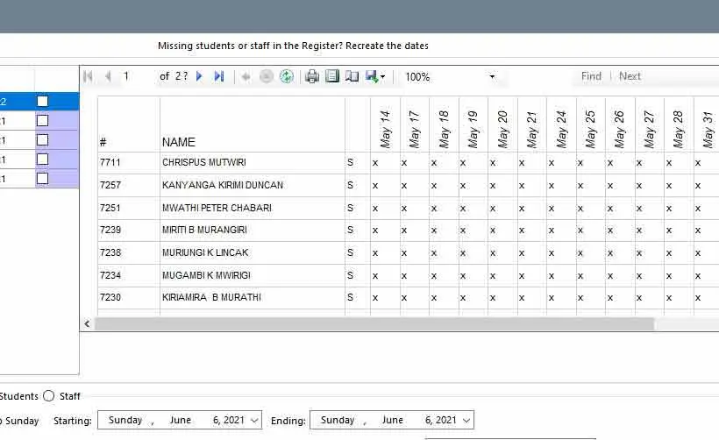Check the fourth list row checkbox
The height and width of the screenshot is (440, 719).
click(x=42, y=159)
